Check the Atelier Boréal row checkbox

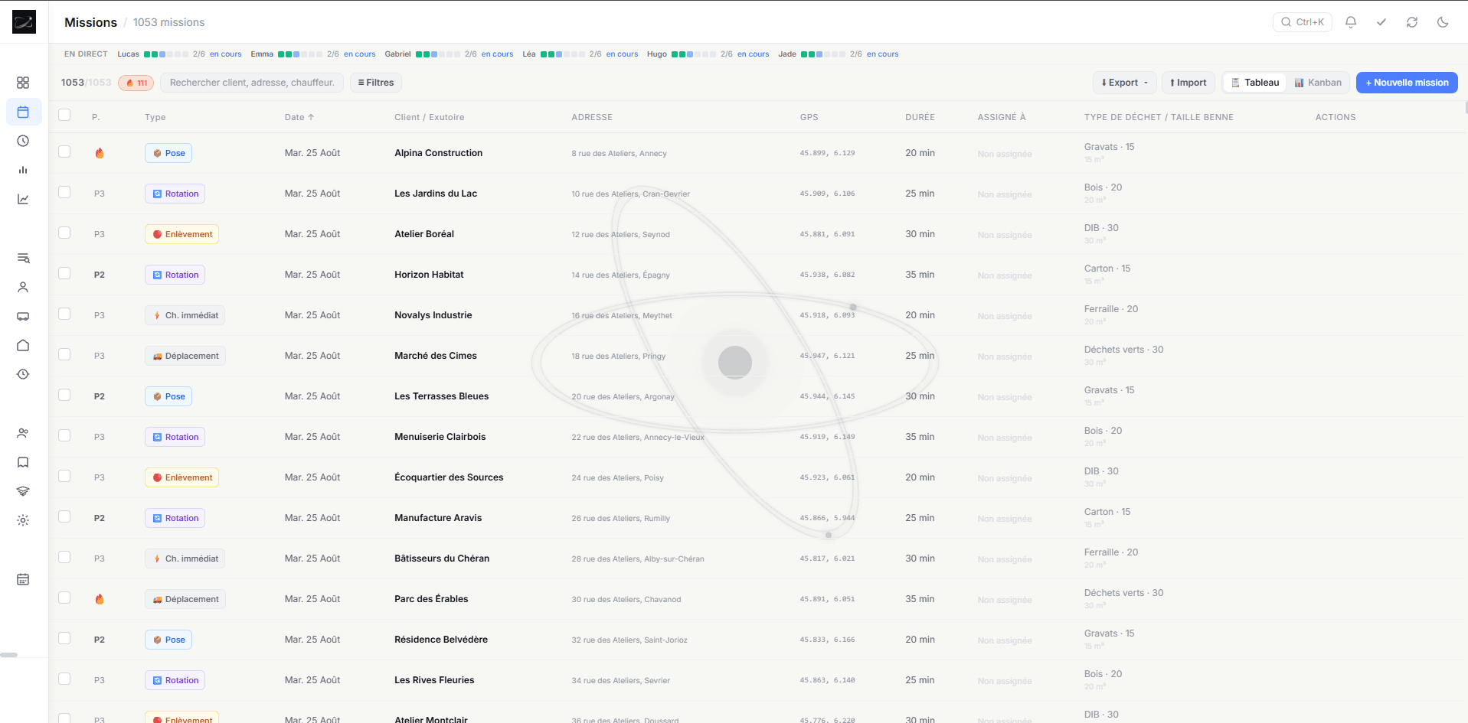[64, 233]
